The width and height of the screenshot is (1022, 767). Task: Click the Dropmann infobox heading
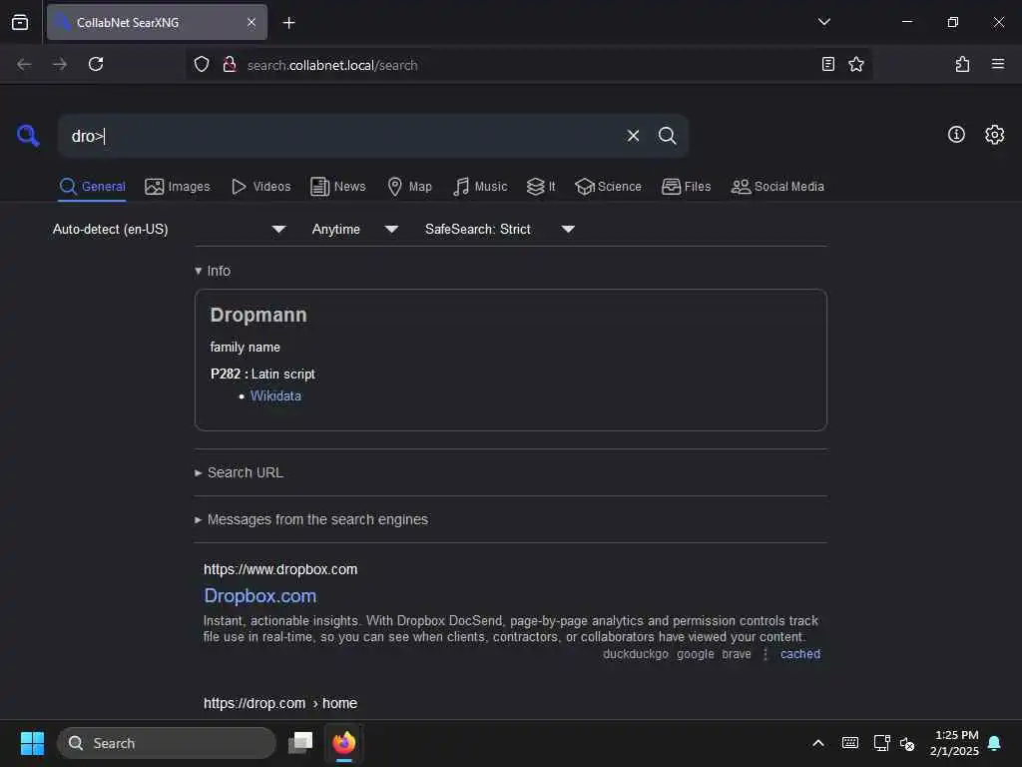tap(258, 315)
